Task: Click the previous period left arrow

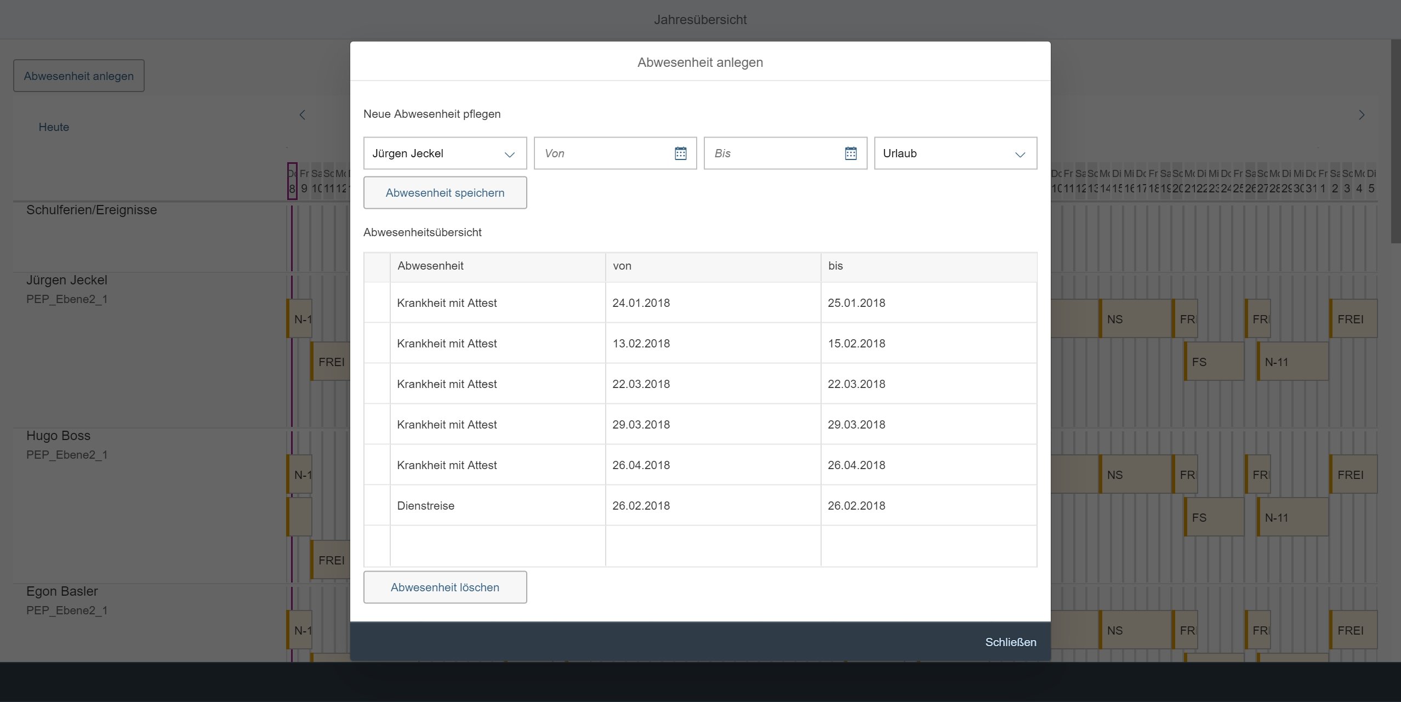Action: pyautogui.click(x=302, y=115)
